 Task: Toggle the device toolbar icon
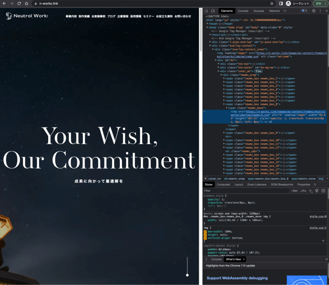213,11
